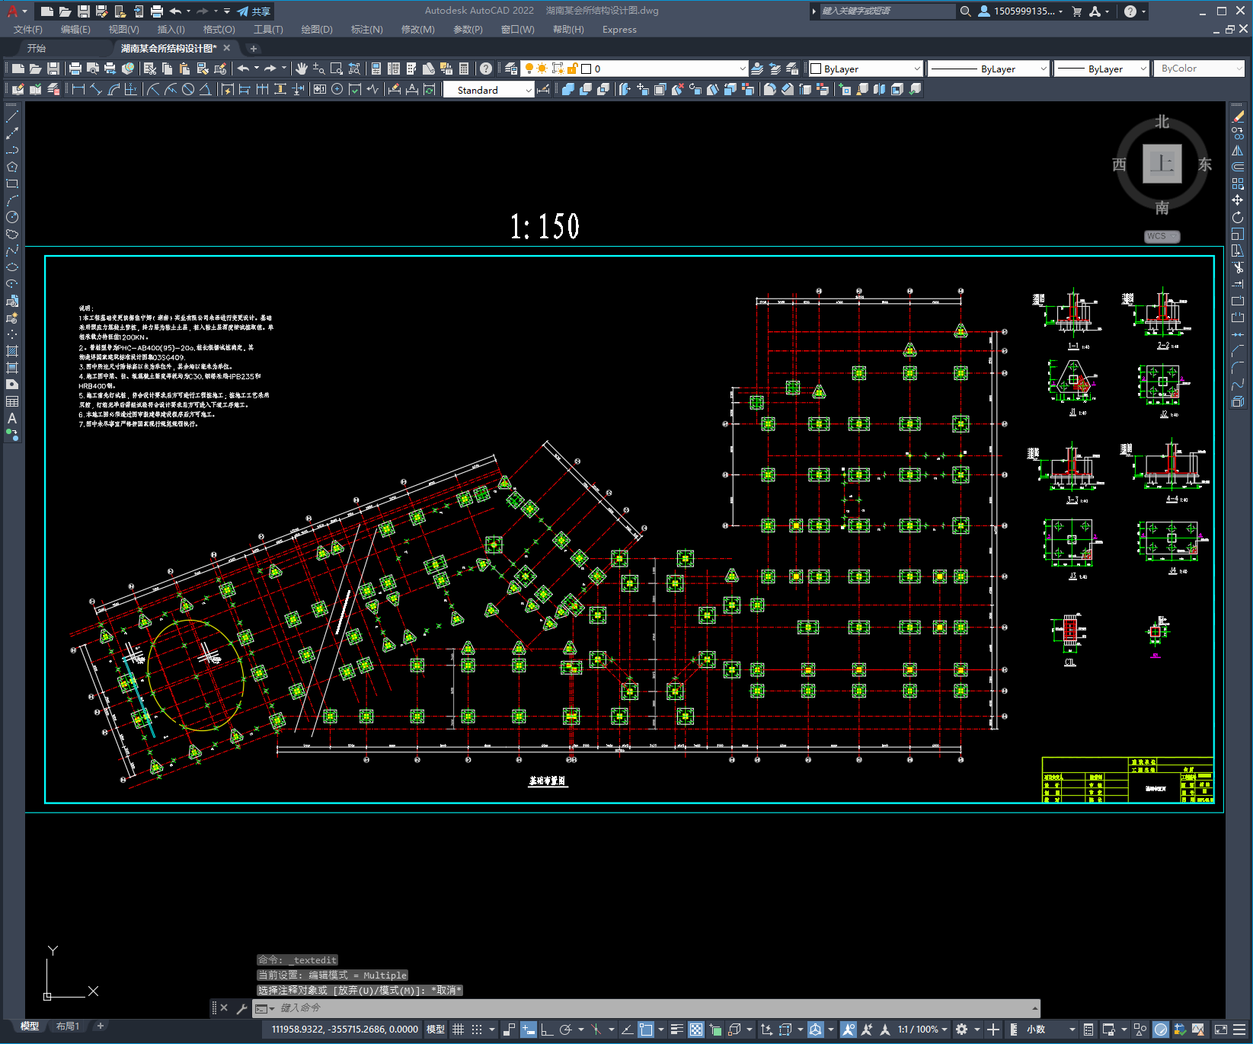Open the QuickCalc calculator icon
The image size is (1253, 1044).
464,69
